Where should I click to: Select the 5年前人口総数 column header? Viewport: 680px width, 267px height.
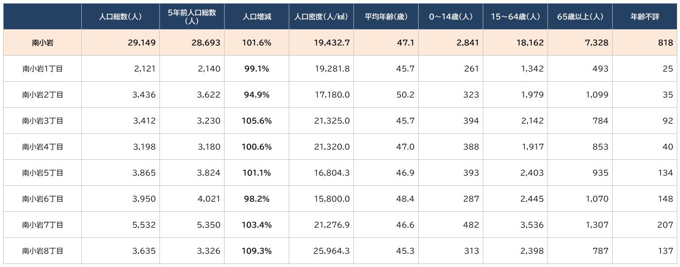point(192,17)
